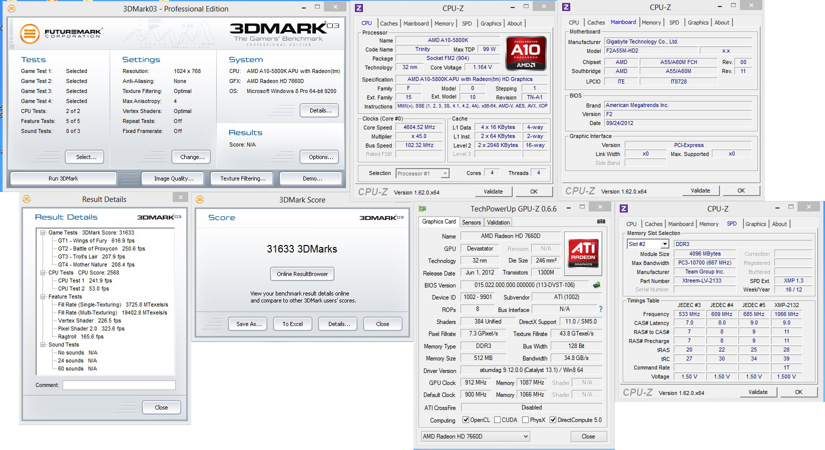Viewport: 825px width, 450px height.
Task: Click the 3DMark Score window title icon
Action: click(200, 199)
